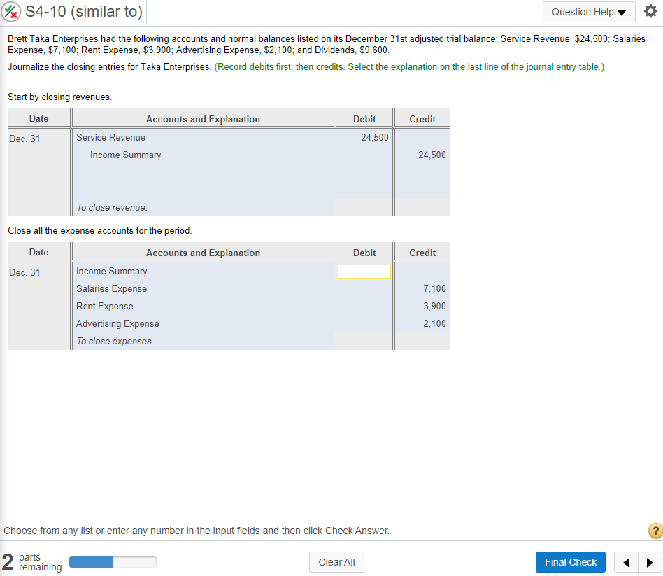Click the Credit column header in revenue table
This screenshot has width=663, height=576.
tap(422, 120)
